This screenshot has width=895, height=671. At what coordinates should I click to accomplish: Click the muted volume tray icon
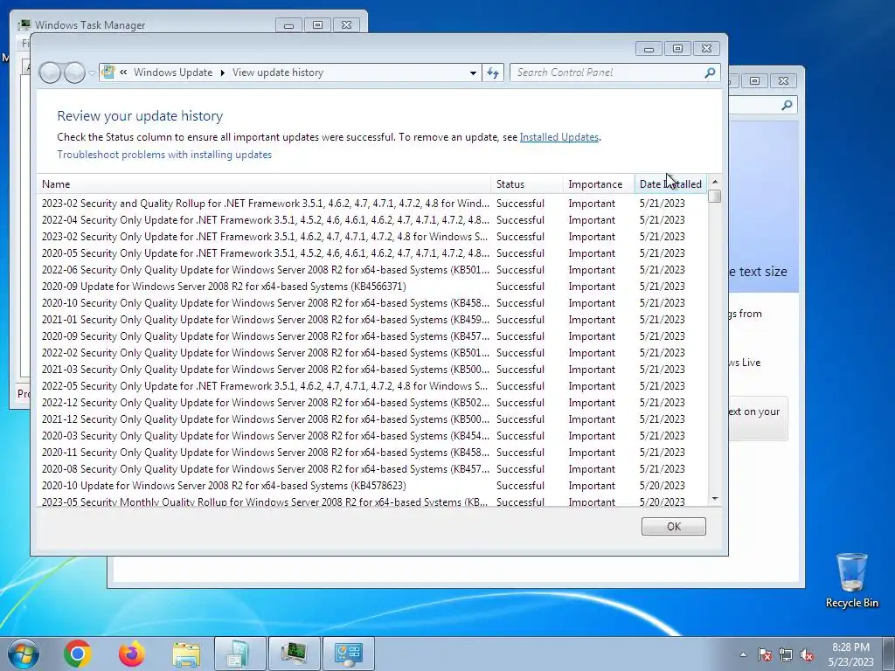807,654
